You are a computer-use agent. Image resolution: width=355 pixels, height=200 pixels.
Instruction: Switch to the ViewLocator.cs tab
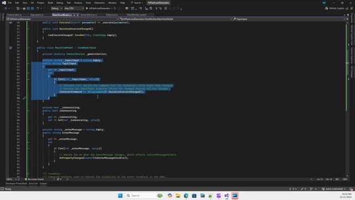(14, 15)
